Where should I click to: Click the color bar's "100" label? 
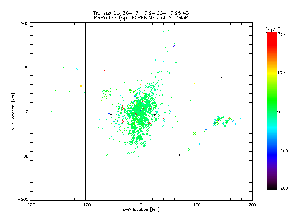tap(281, 72)
